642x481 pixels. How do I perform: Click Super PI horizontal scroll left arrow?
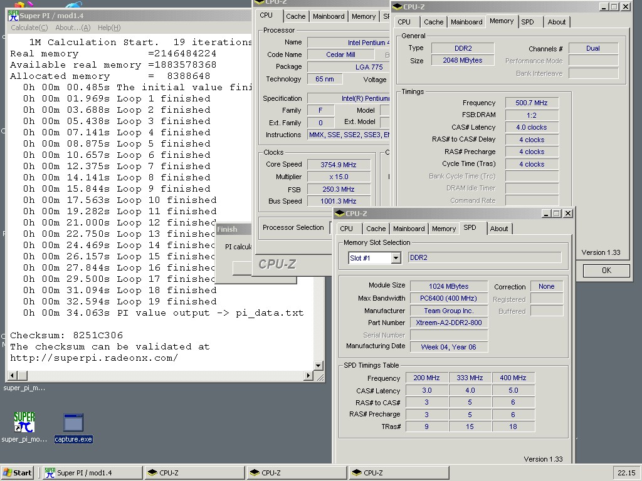tap(12, 376)
